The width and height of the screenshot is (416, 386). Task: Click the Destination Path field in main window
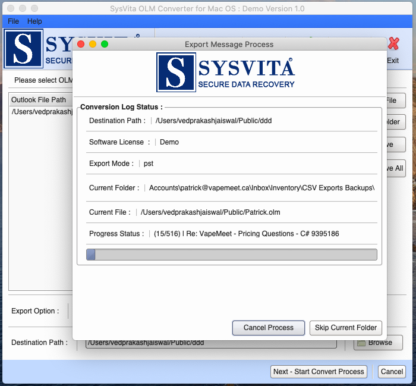211,343
